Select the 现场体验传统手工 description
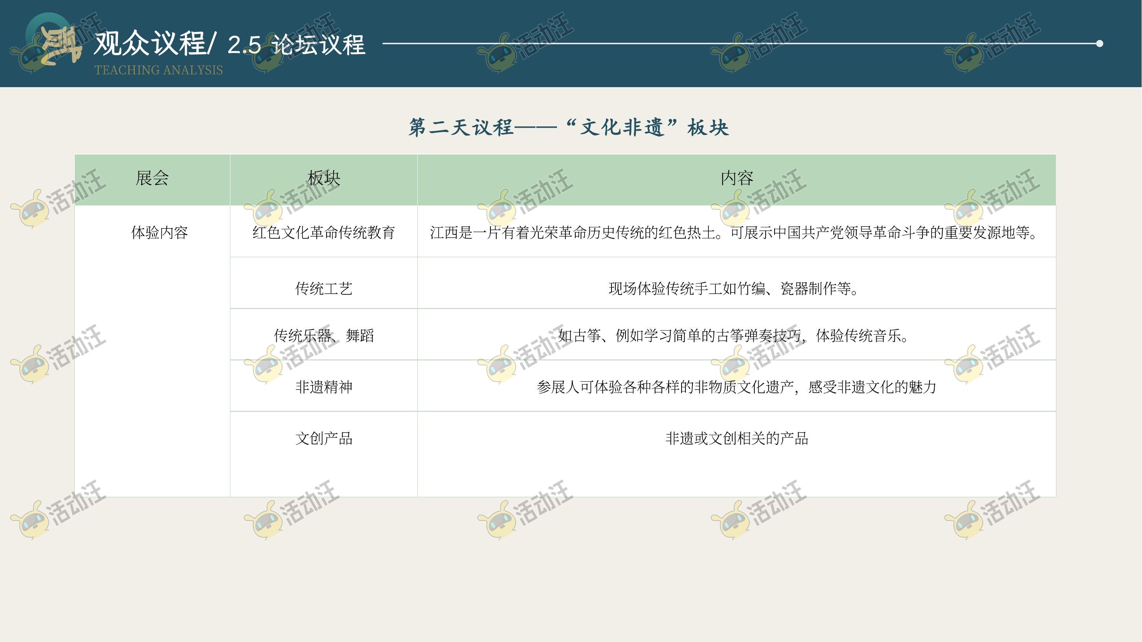 click(x=734, y=288)
